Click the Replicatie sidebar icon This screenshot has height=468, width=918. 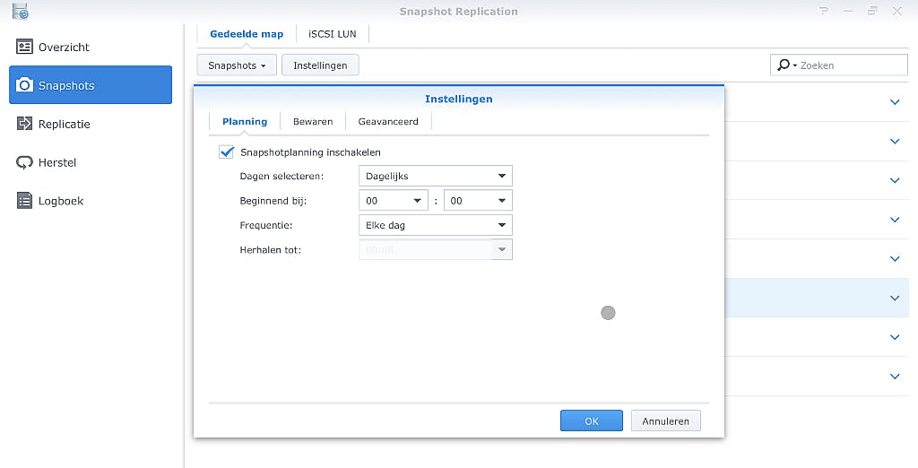[24, 124]
